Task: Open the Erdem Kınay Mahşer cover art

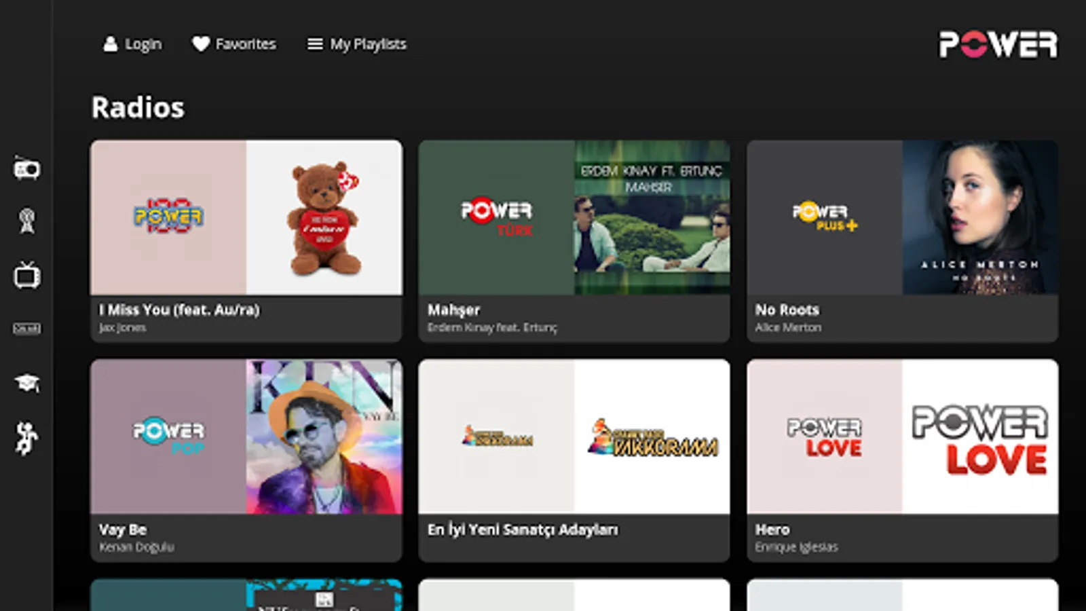Action: pyautogui.click(x=652, y=218)
